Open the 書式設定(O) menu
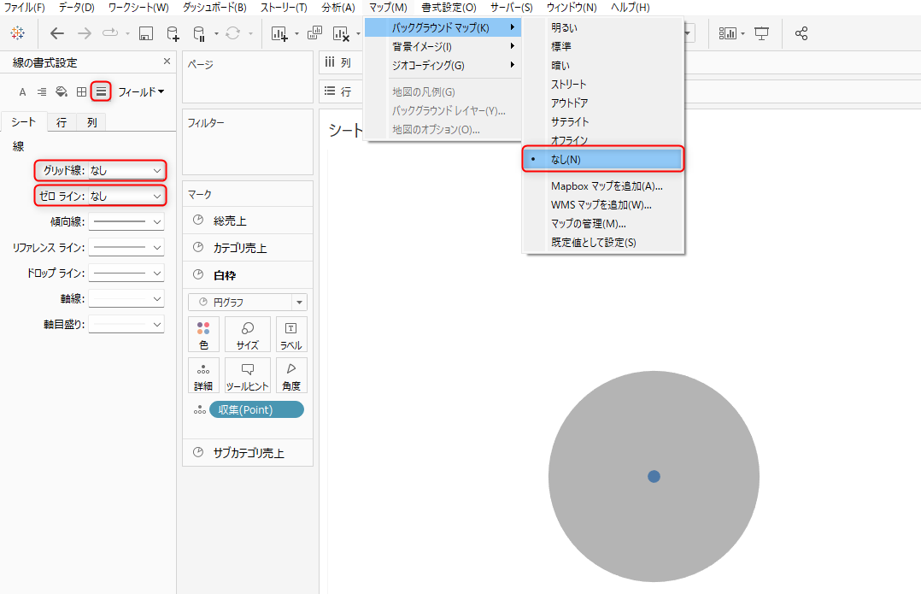Image resolution: width=921 pixels, height=594 pixels. pos(449,8)
